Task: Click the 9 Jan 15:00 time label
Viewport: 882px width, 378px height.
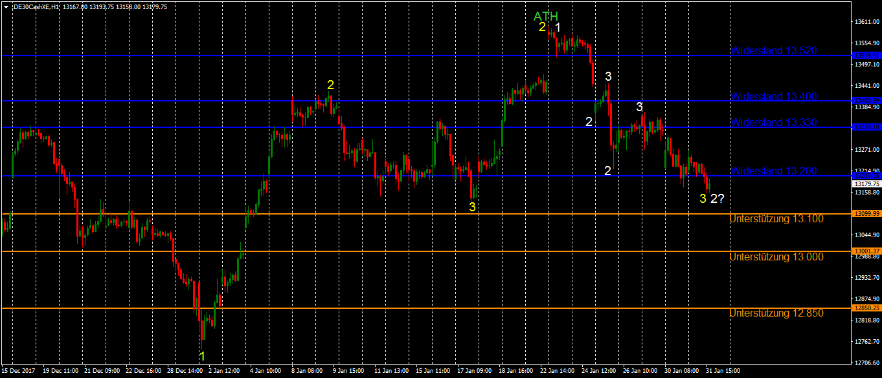Action: 350,372
